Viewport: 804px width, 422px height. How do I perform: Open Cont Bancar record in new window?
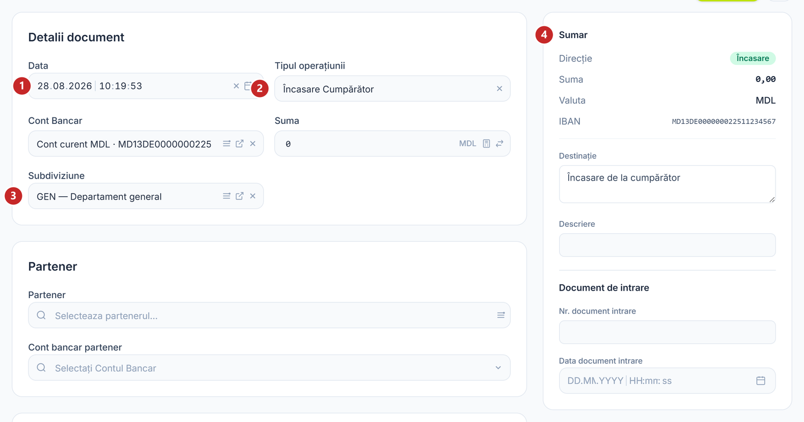(x=240, y=144)
